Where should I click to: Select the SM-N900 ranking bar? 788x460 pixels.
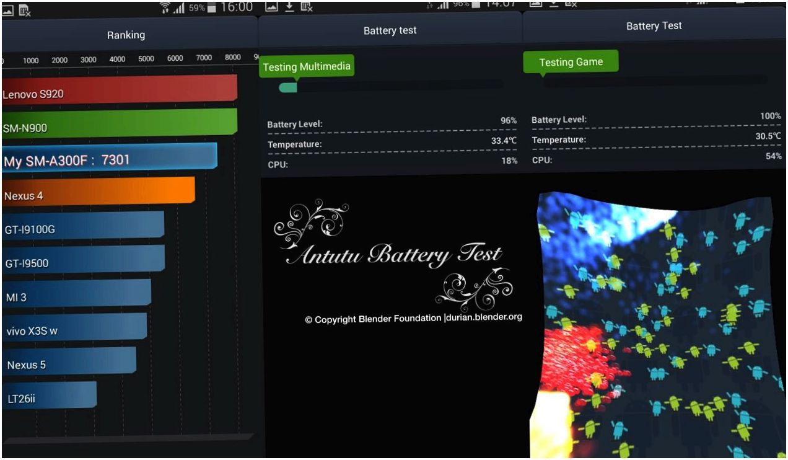click(120, 123)
